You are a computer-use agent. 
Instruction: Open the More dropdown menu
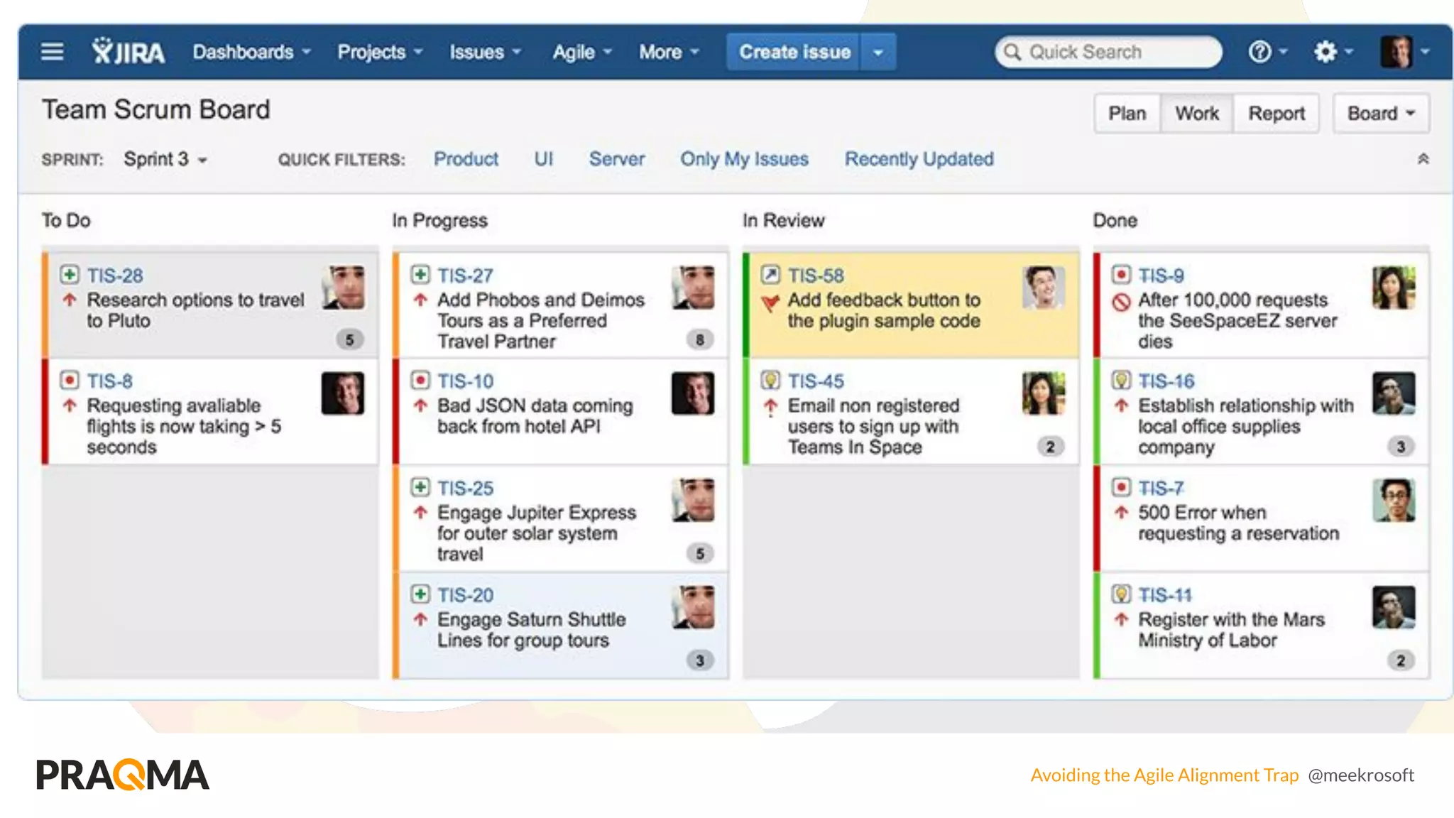point(669,52)
